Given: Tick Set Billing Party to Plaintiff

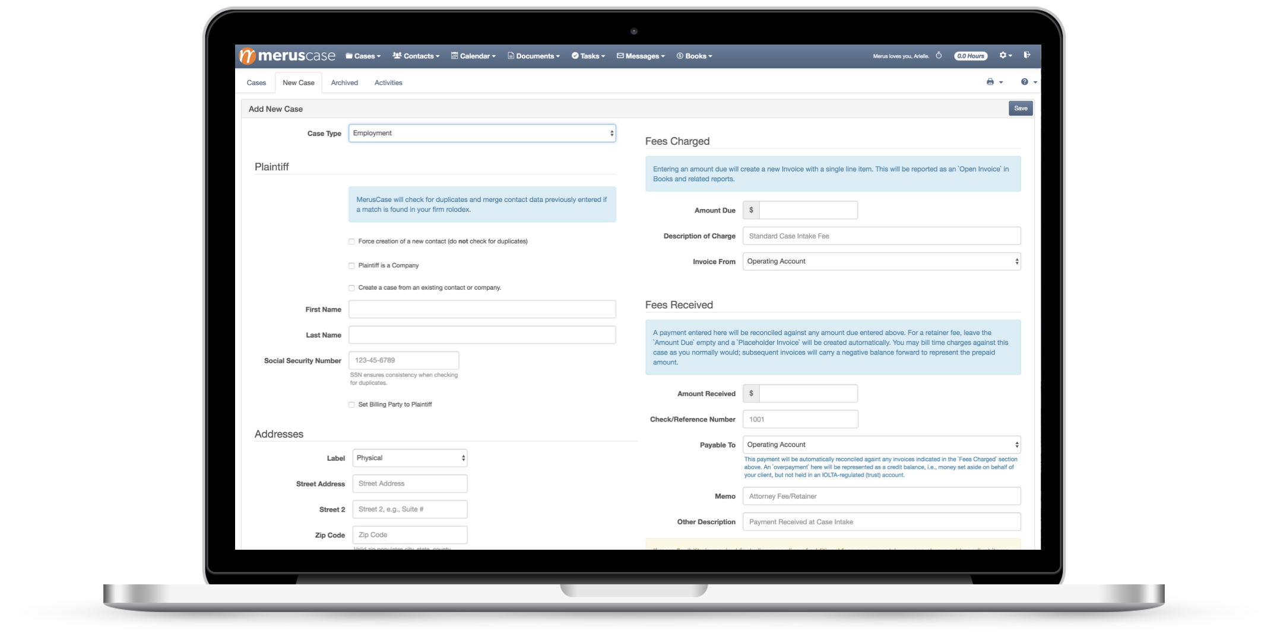Looking at the screenshot, I should point(351,404).
